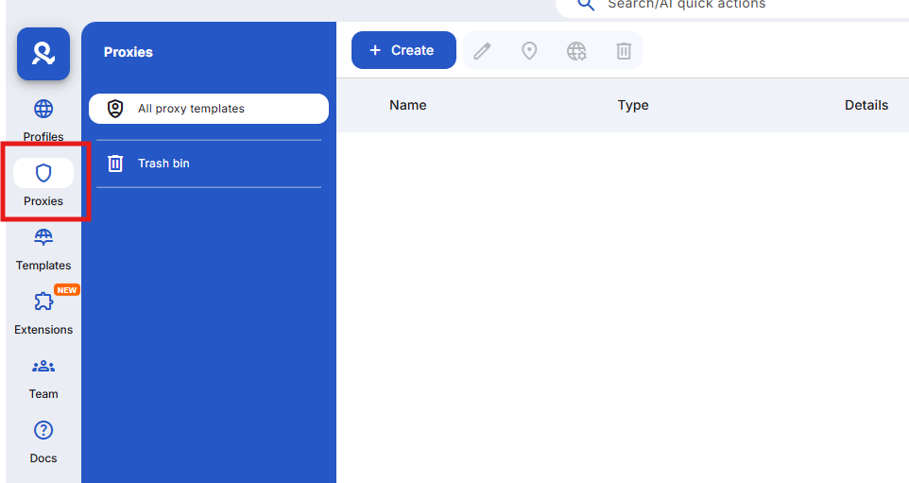Image resolution: width=909 pixels, height=483 pixels.
Task: Select All proxy templates
Action: click(x=208, y=109)
